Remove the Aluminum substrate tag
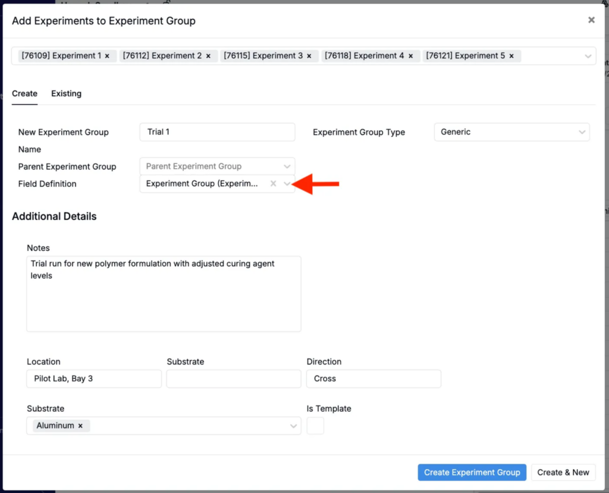 [x=80, y=426]
